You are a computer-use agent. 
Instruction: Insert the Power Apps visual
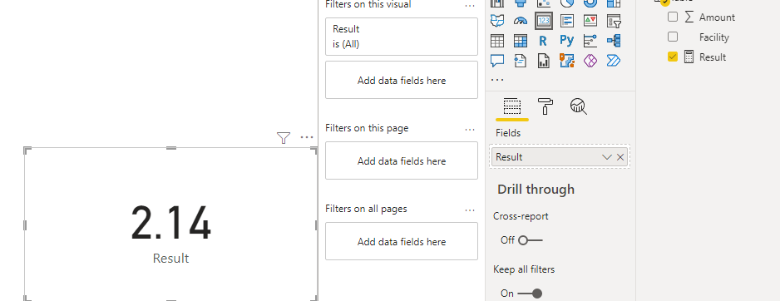[x=590, y=61]
